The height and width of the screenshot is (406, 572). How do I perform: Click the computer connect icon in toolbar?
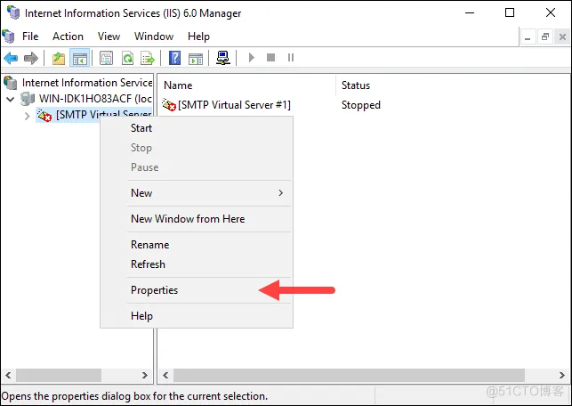click(223, 58)
